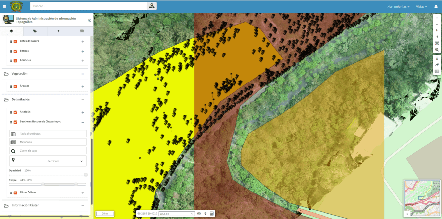Click the map marker icon in coordinate bar
The image size is (442, 219).
206,214
